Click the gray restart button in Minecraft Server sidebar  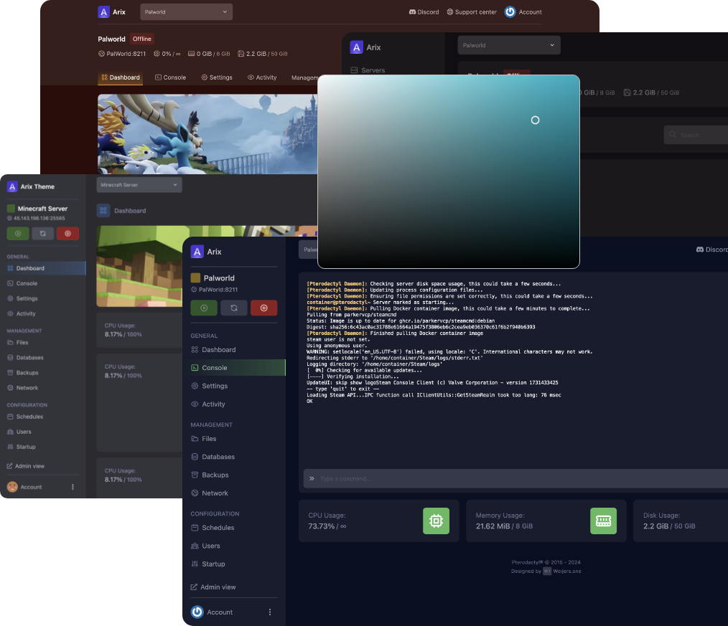(x=42, y=233)
